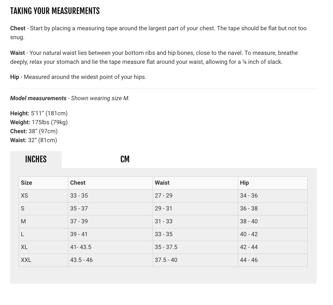Screen dimensions: 333x305
Task: Click the Model measurements text
Action: tap(38, 98)
